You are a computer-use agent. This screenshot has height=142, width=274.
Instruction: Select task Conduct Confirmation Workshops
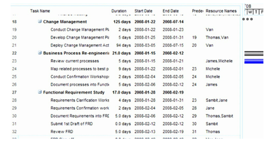point(80,77)
